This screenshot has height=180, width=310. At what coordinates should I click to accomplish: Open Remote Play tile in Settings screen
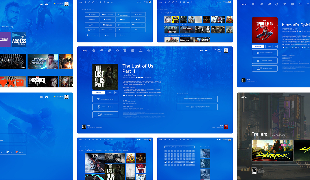[92, 30]
